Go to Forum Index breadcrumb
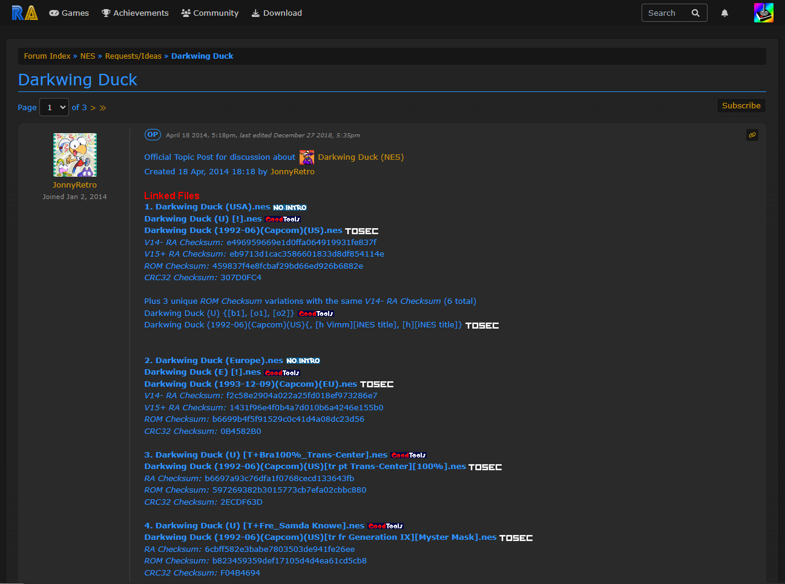 point(47,56)
